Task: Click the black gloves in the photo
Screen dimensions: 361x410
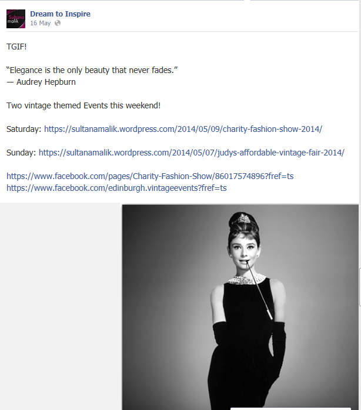Action: coord(279,348)
